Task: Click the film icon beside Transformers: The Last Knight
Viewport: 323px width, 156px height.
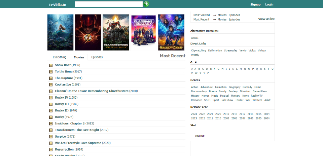Action: [x=51, y=130]
